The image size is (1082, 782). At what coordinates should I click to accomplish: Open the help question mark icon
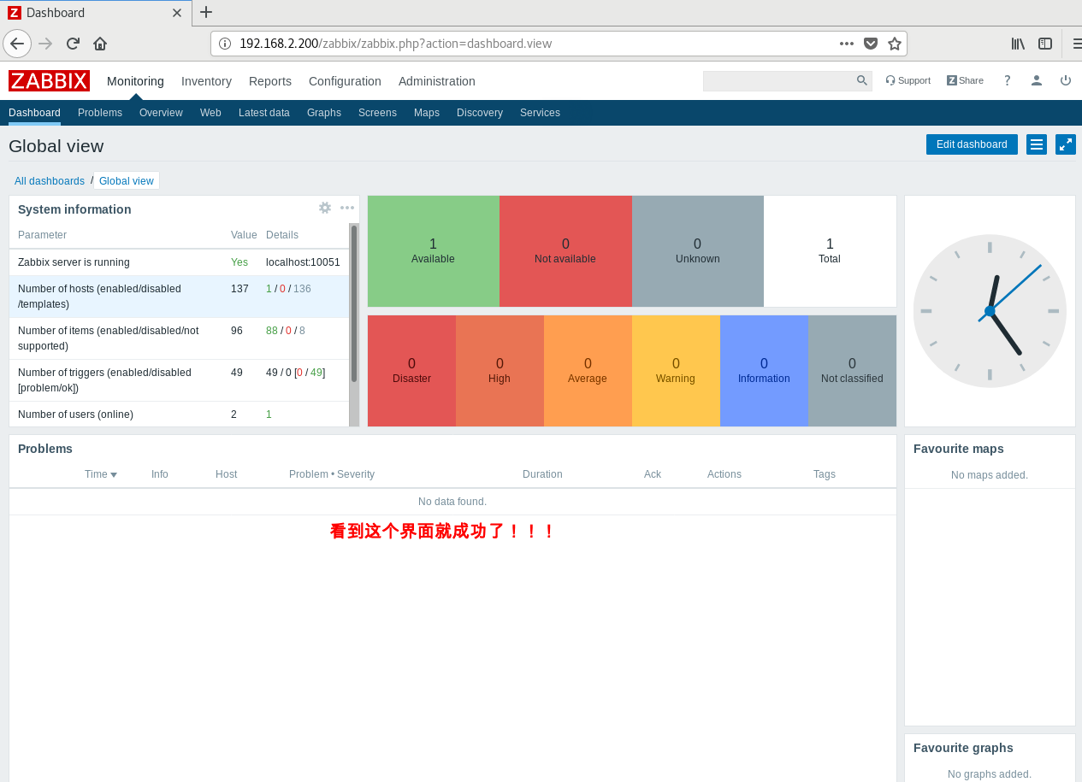1008,80
